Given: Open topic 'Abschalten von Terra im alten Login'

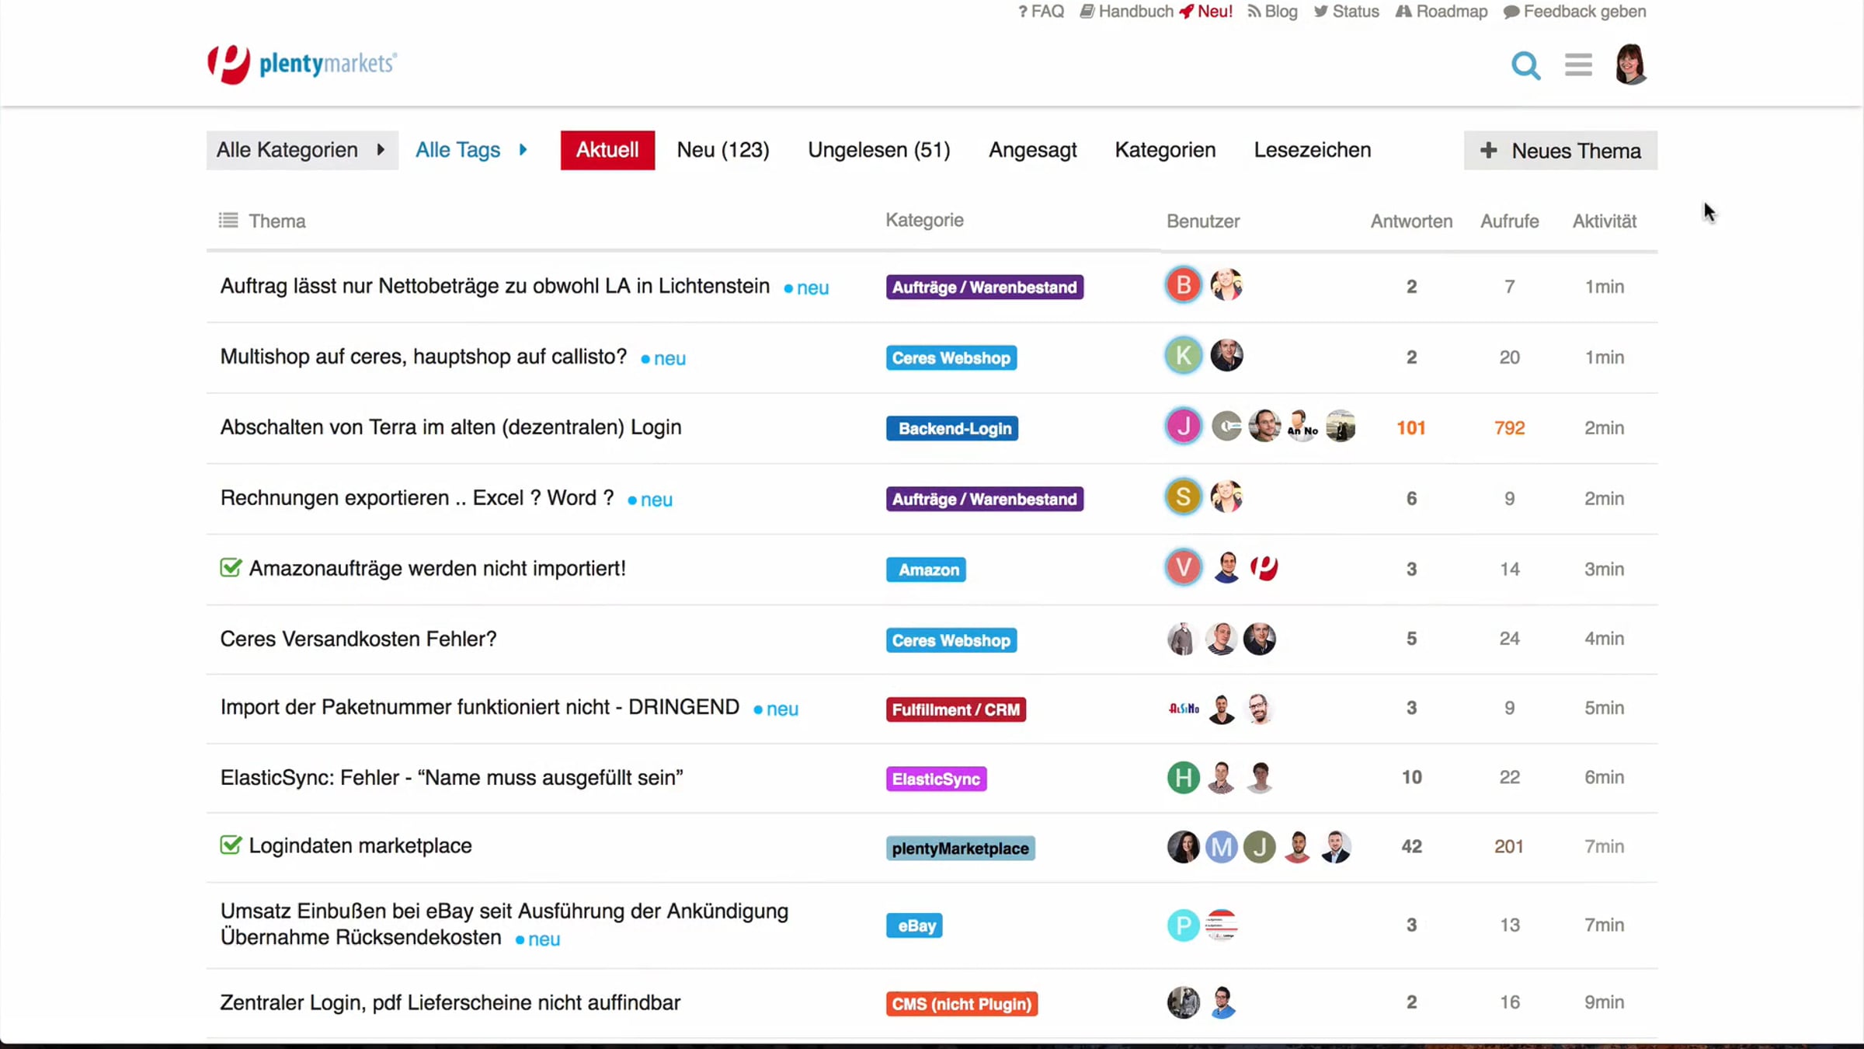Looking at the screenshot, I should coord(450,427).
